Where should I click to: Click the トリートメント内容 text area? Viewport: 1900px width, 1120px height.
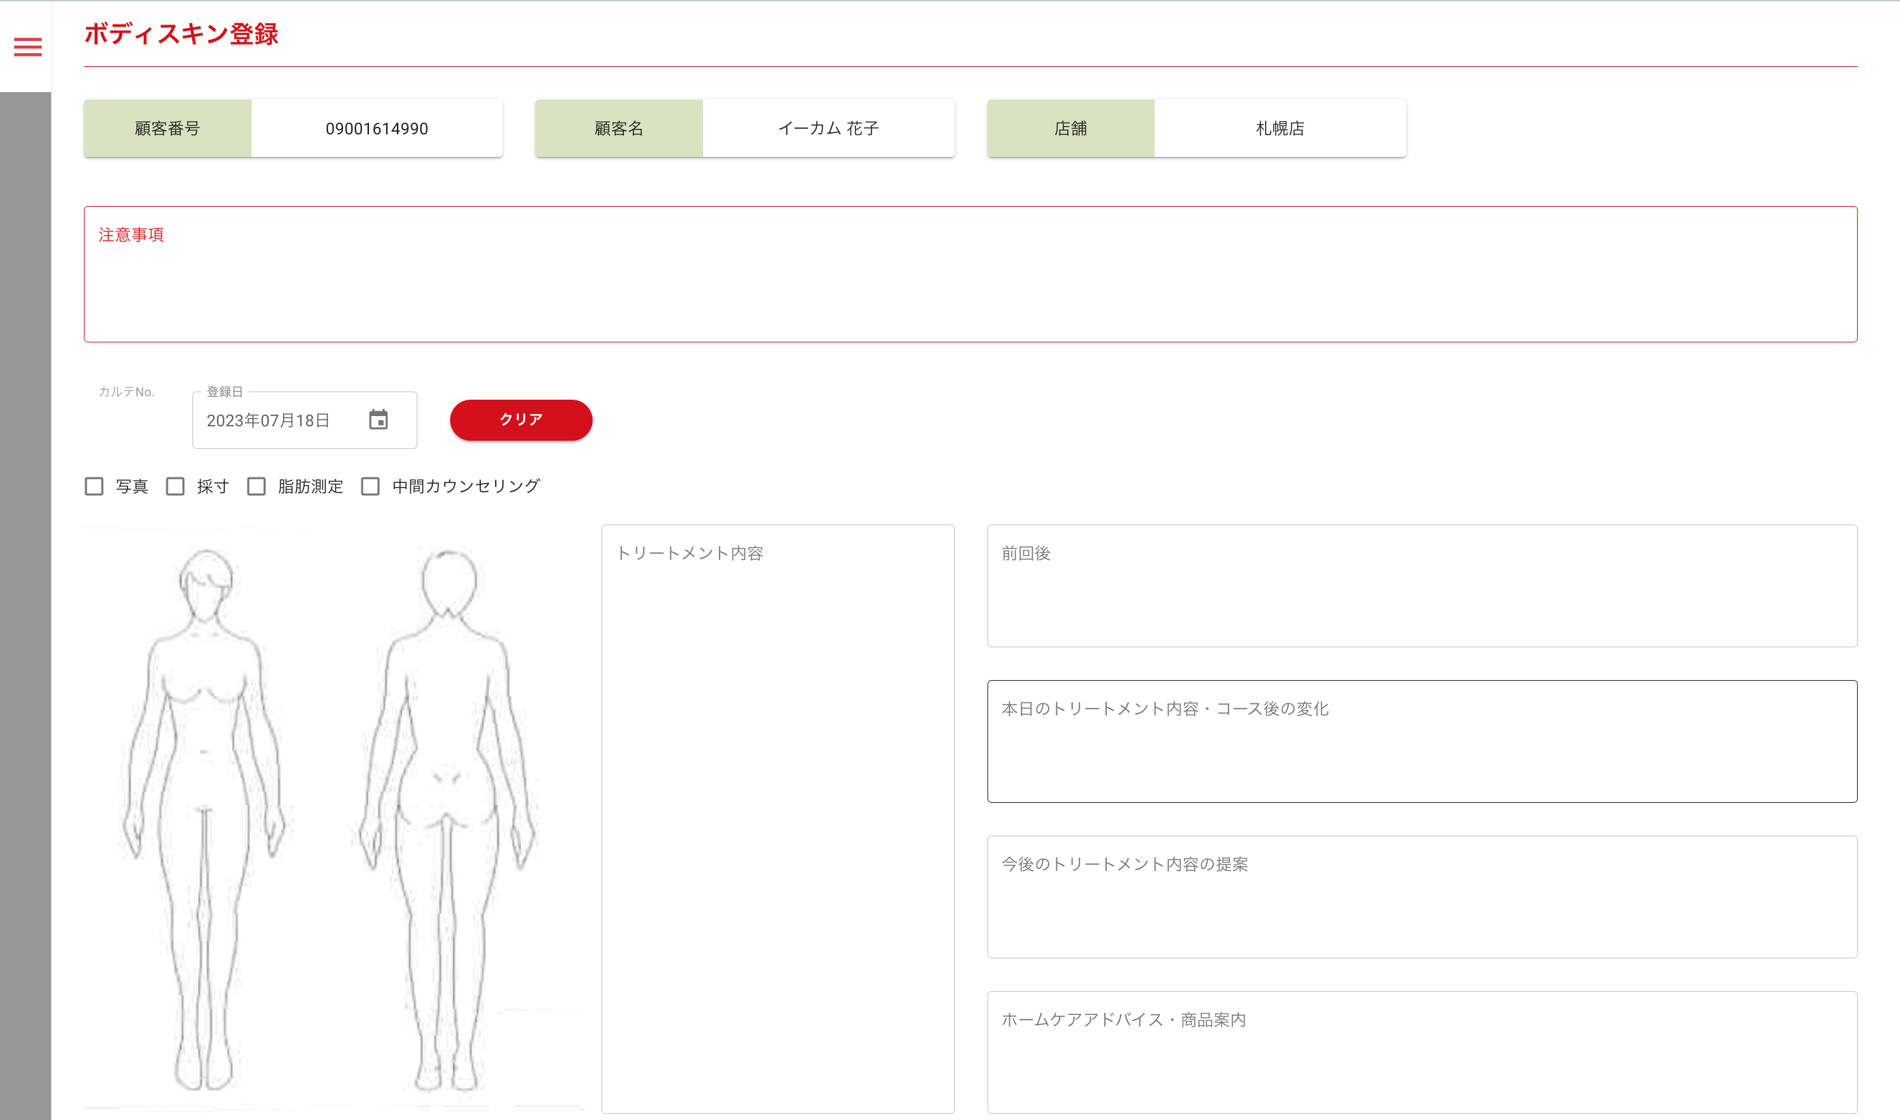pos(777,819)
